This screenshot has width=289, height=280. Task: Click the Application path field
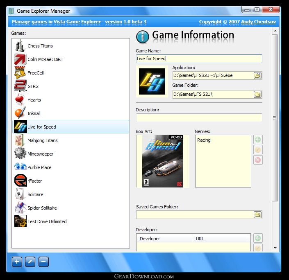(213, 75)
